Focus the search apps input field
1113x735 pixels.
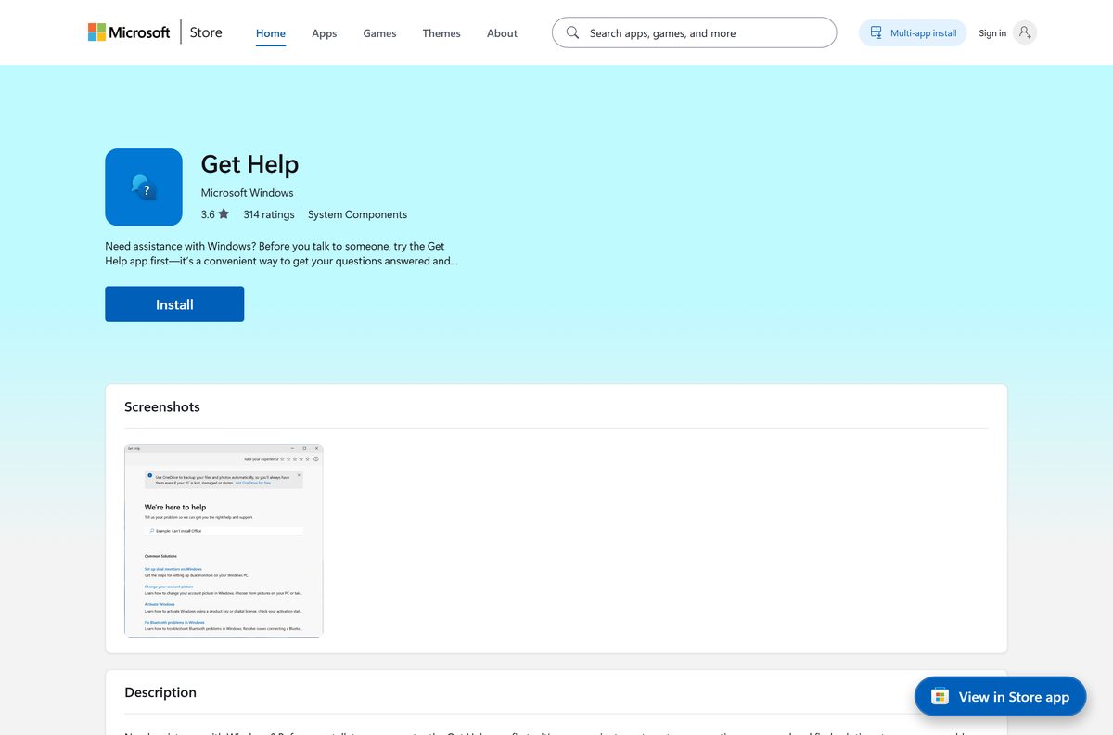coord(694,32)
